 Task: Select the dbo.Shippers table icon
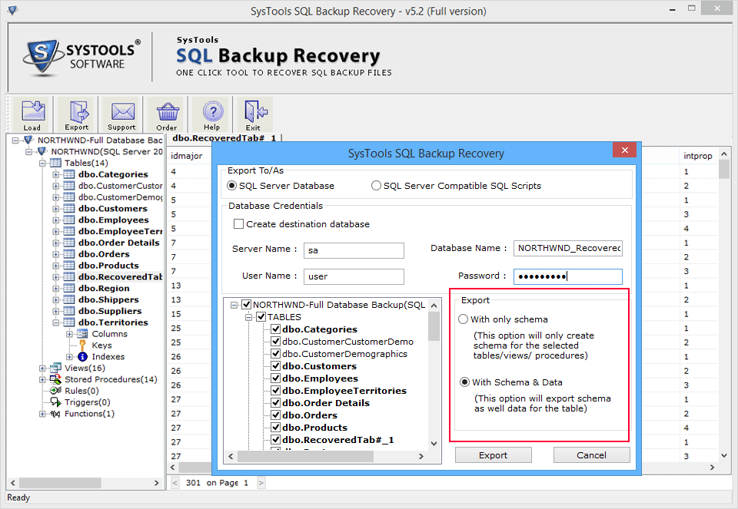(69, 299)
